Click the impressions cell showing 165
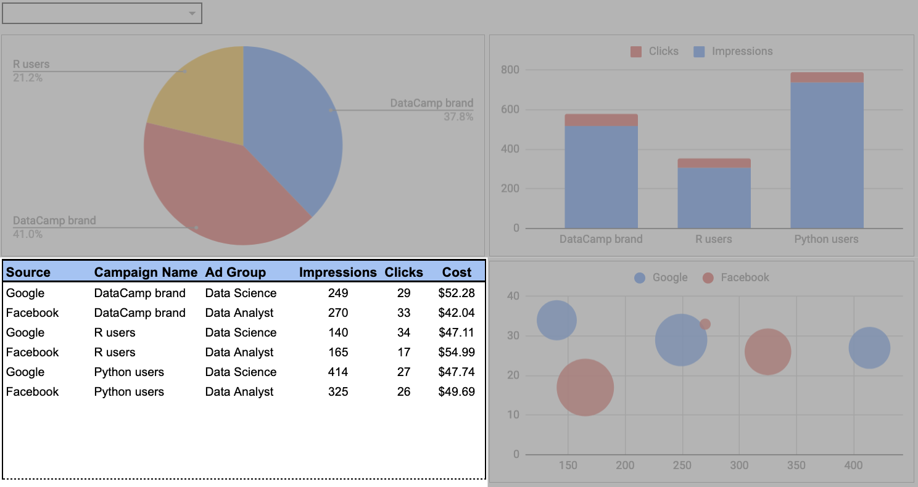Image resolution: width=918 pixels, height=487 pixels. pos(338,352)
